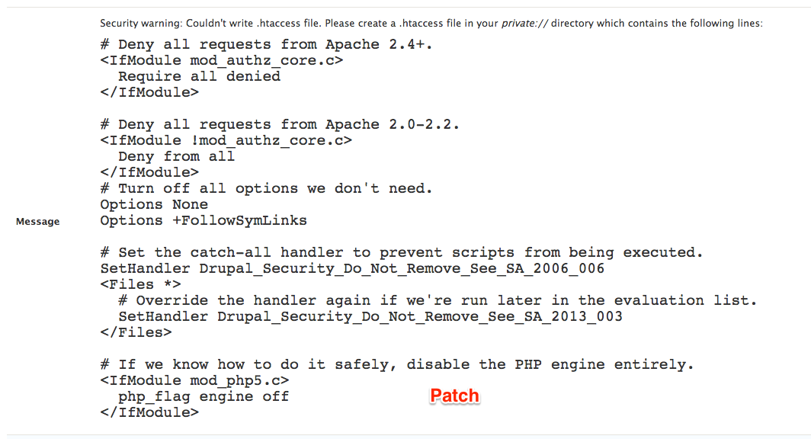Click the closing '</Files>' tag
Screen dimensions: 811x439
[136, 332]
